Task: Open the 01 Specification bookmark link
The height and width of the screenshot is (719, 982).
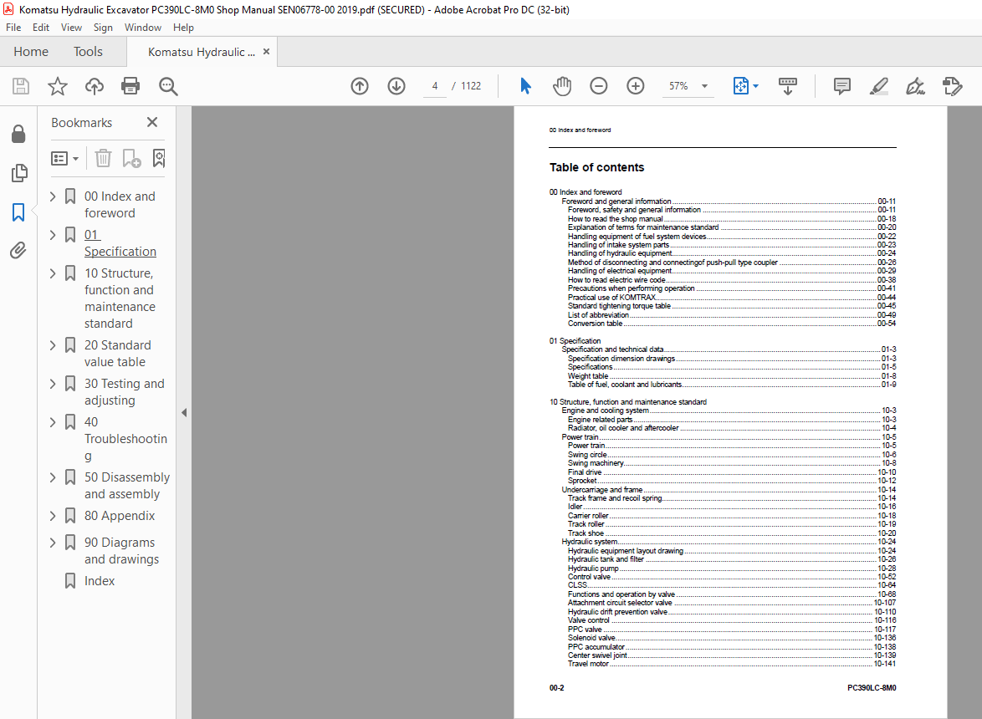Action: pos(120,242)
